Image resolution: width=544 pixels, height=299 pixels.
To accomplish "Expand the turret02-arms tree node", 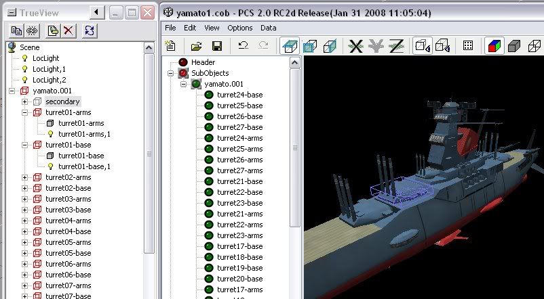I will coord(25,177).
